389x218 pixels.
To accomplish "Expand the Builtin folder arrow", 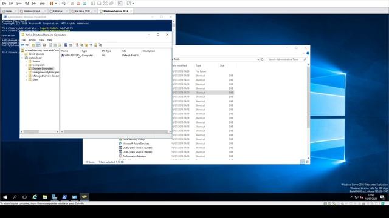I will [26, 61].
